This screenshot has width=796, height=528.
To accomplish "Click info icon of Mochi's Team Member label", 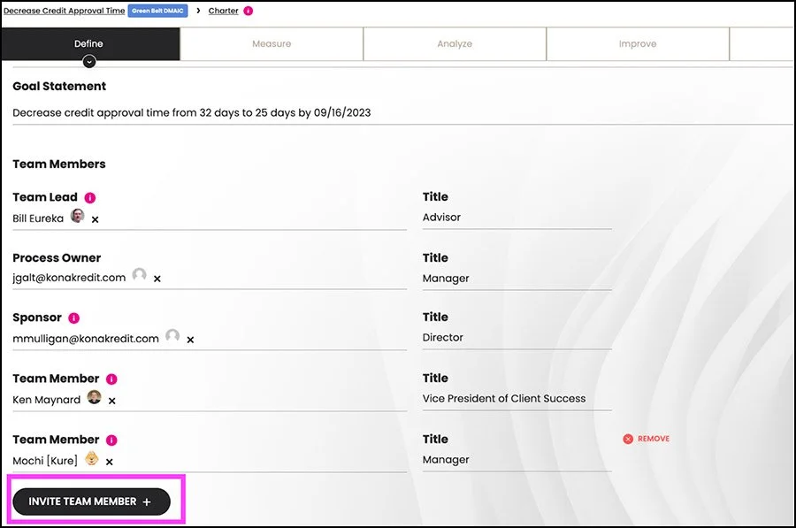I will coord(111,440).
